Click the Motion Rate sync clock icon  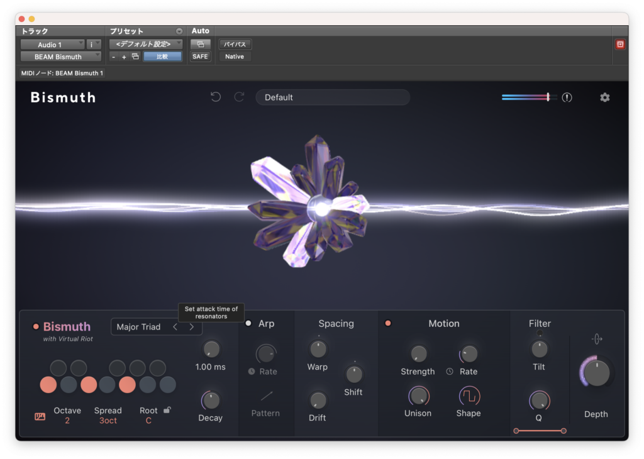pos(450,372)
